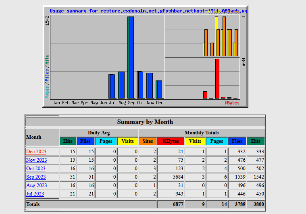Click the Jul 2023 link
The height and width of the screenshot is (214, 306).
pos(35,194)
